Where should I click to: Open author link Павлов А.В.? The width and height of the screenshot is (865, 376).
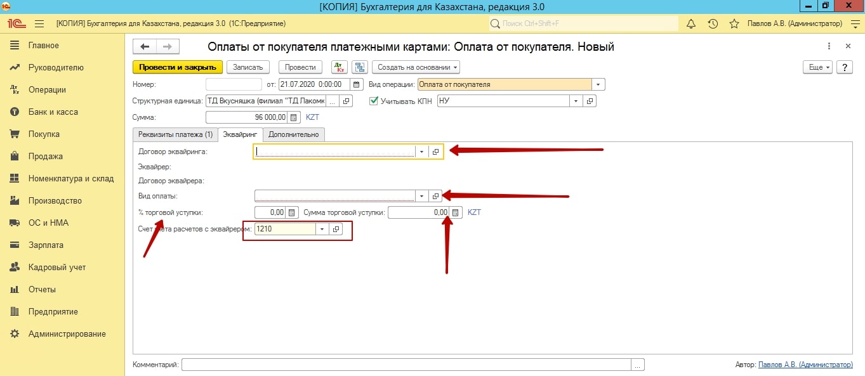pos(805,365)
